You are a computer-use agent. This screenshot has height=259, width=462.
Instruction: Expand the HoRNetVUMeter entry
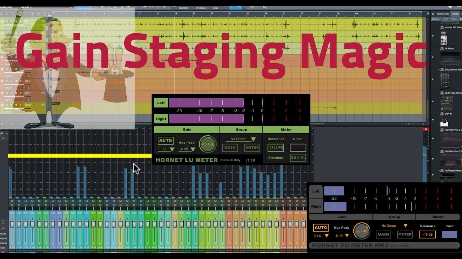pos(439,171)
